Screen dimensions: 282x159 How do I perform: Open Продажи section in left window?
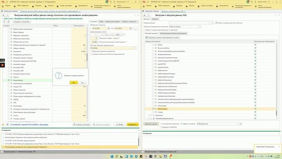37,6
